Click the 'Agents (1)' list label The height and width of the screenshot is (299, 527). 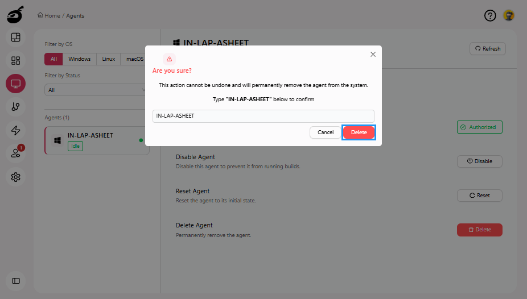pyautogui.click(x=57, y=118)
